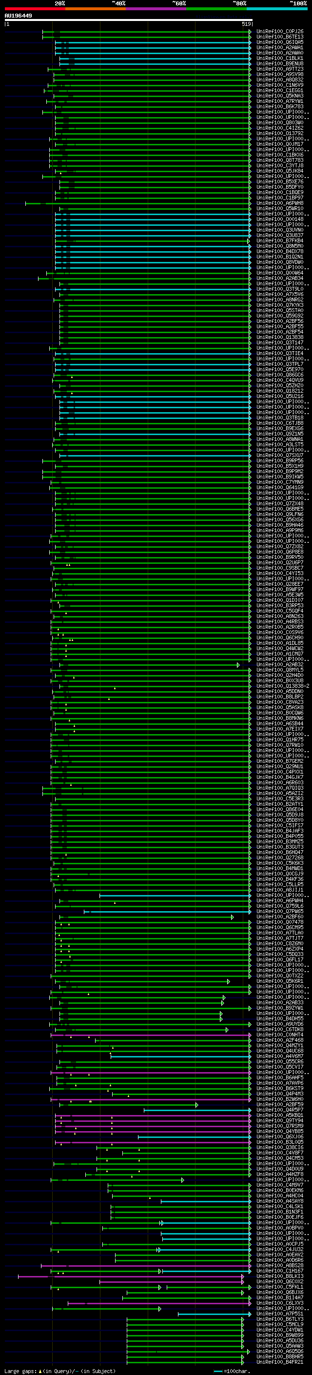The height and width of the screenshot is (1375, 312).
Task: Select hit UniRef100_A4HZF8
Action: (279, 1174)
